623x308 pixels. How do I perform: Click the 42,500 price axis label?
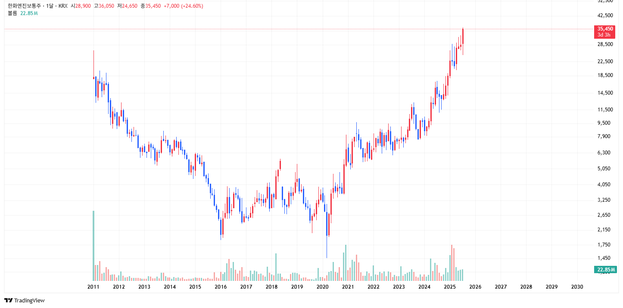tap(605, 15)
